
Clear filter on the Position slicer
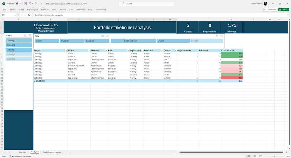click(x=221, y=36)
